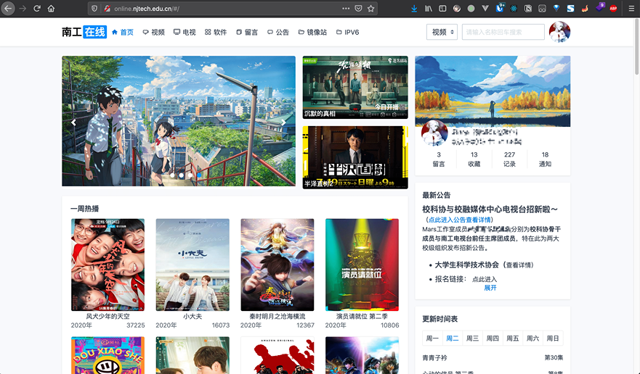Image resolution: width=640 pixels, height=374 pixels.
Task: Open the Firefox downloads arrow
Action: 414,9
